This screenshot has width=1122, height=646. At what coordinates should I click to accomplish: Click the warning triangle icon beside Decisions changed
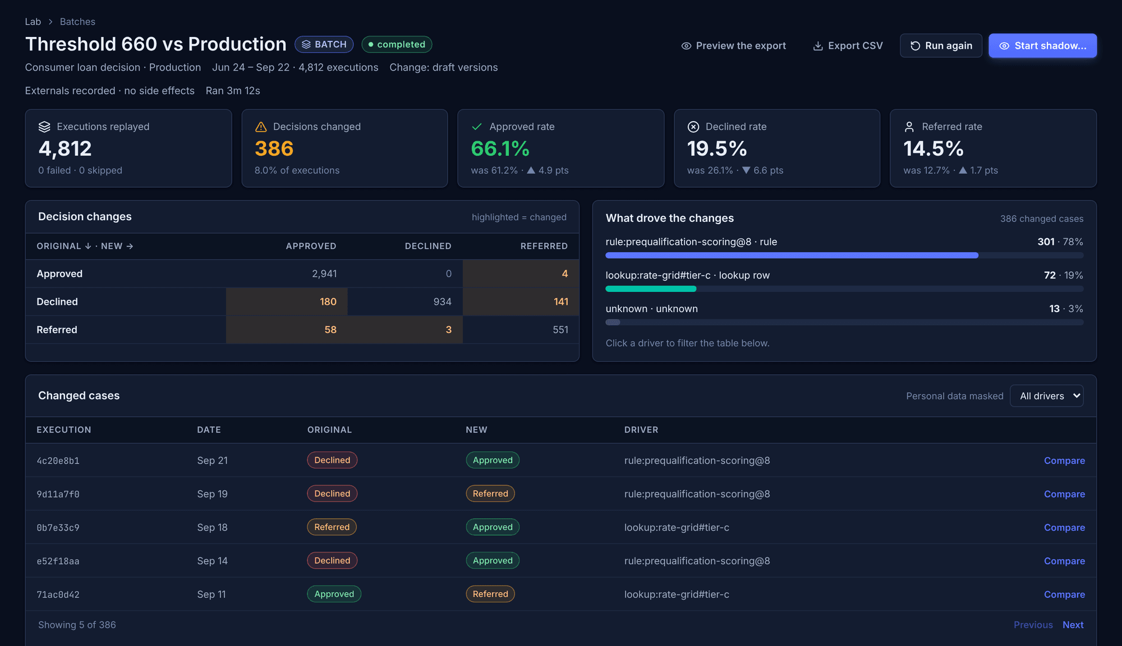[x=261, y=127]
